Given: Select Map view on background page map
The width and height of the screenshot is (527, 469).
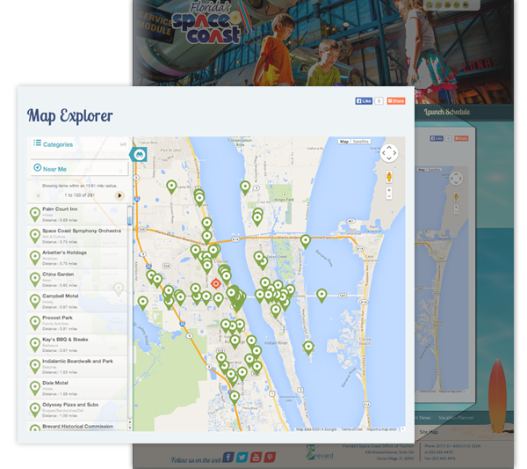Looking at the screenshot, I should [422, 169].
